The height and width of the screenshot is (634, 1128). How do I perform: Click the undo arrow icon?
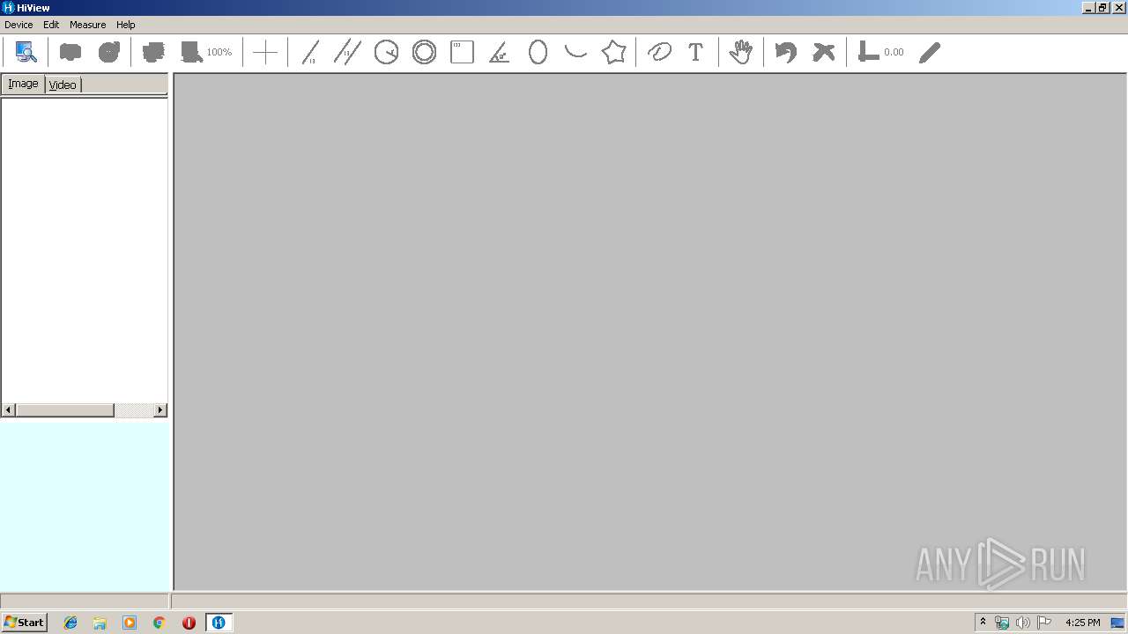point(786,52)
